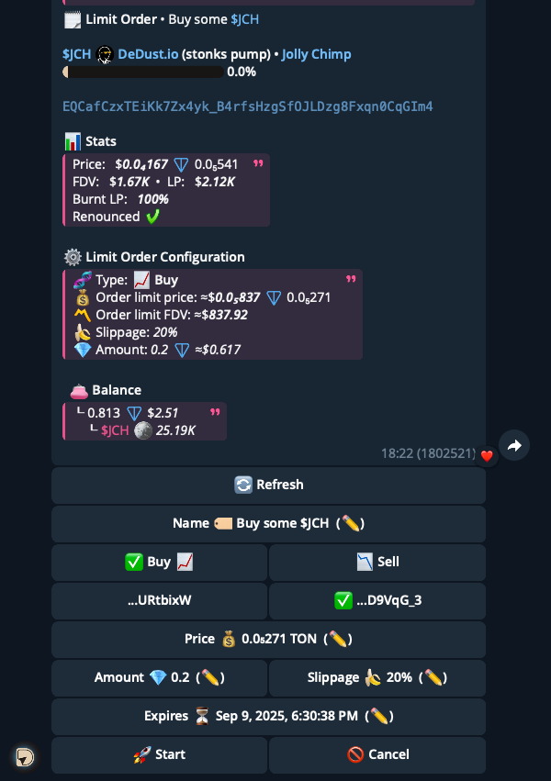The height and width of the screenshot is (781, 551).
Task: Start the limit order
Action: 160,755
